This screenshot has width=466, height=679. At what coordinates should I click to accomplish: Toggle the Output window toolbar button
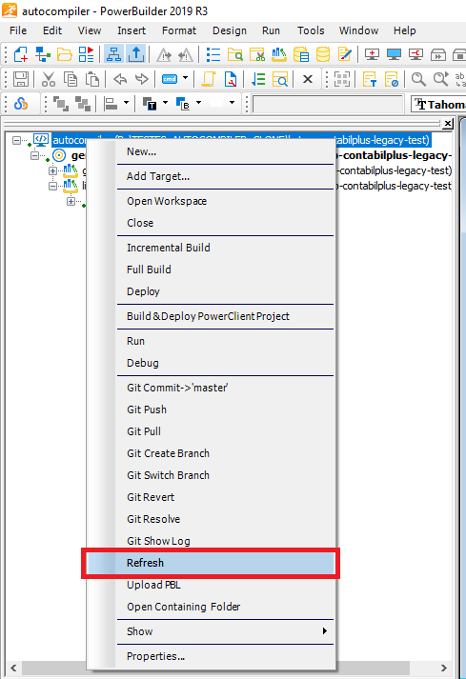click(x=135, y=54)
